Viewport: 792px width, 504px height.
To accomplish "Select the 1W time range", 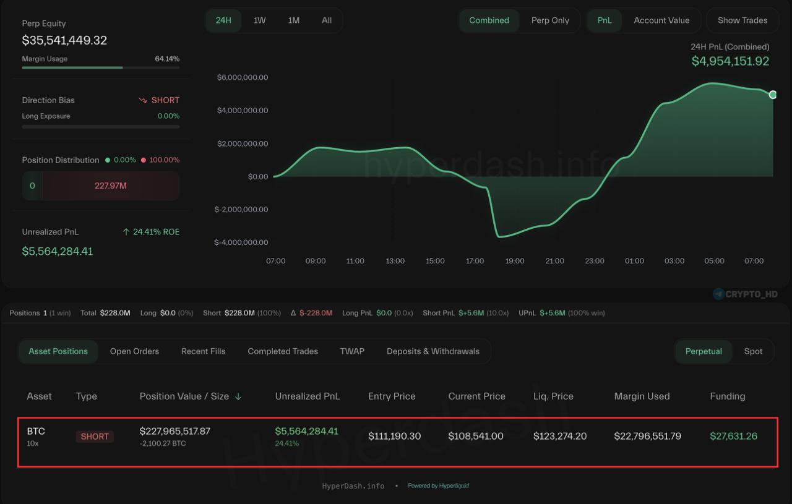I will 259,20.
